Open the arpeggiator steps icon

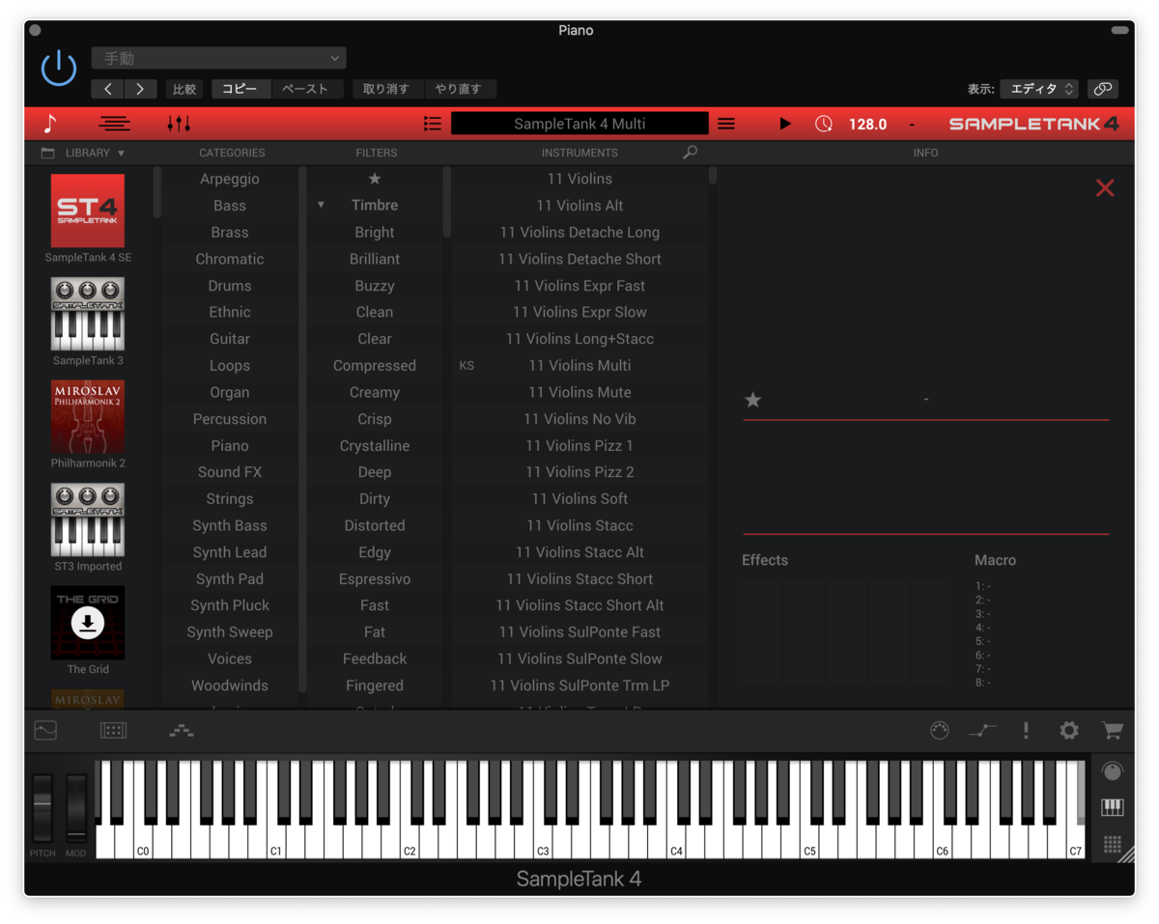pyautogui.click(x=182, y=731)
